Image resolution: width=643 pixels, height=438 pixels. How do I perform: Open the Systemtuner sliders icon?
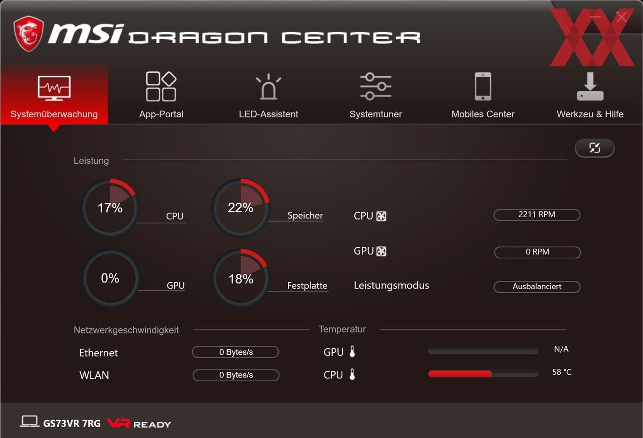(x=375, y=86)
